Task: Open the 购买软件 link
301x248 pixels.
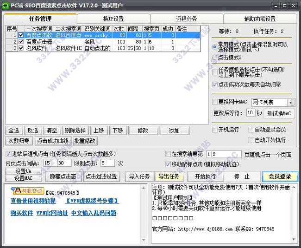Action: pyautogui.click(x=22, y=213)
